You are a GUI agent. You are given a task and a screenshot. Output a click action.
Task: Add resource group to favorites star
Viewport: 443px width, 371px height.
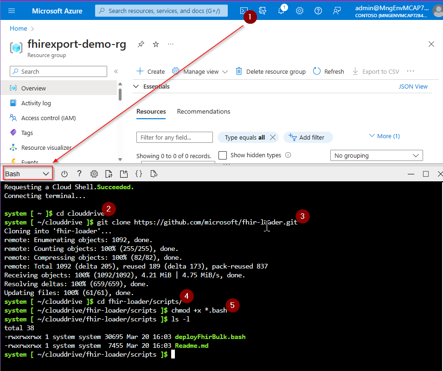(156, 45)
